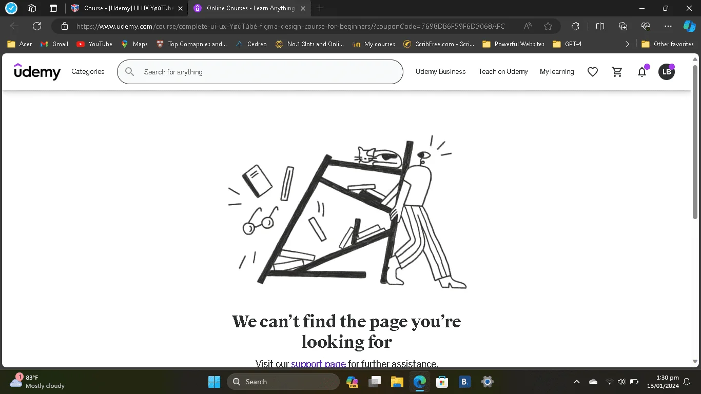Open the browser Extensions icon
701x394 pixels.
pyautogui.click(x=575, y=26)
